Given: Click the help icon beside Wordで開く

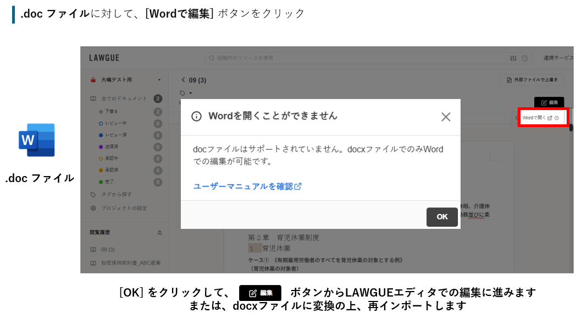Looking at the screenshot, I should tap(557, 118).
